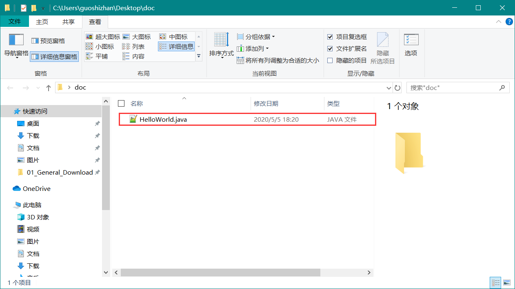
Task: Select the extra large icons layout
Action: pyautogui.click(x=103, y=37)
